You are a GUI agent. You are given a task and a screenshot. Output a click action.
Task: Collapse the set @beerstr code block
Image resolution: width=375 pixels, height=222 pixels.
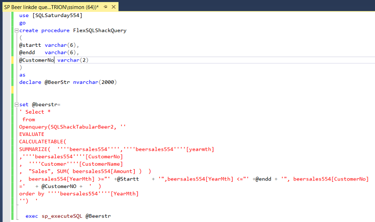point(17,104)
